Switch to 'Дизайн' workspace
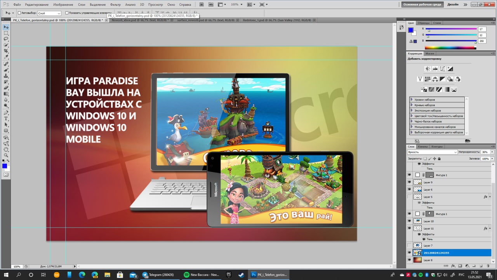The height and width of the screenshot is (280, 497). [453, 5]
